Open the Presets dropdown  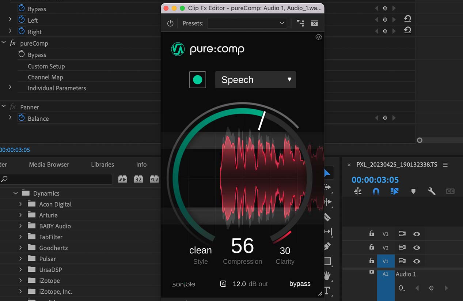tap(247, 23)
